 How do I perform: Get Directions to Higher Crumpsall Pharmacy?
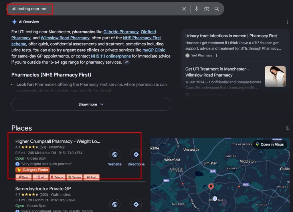click(136, 155)
